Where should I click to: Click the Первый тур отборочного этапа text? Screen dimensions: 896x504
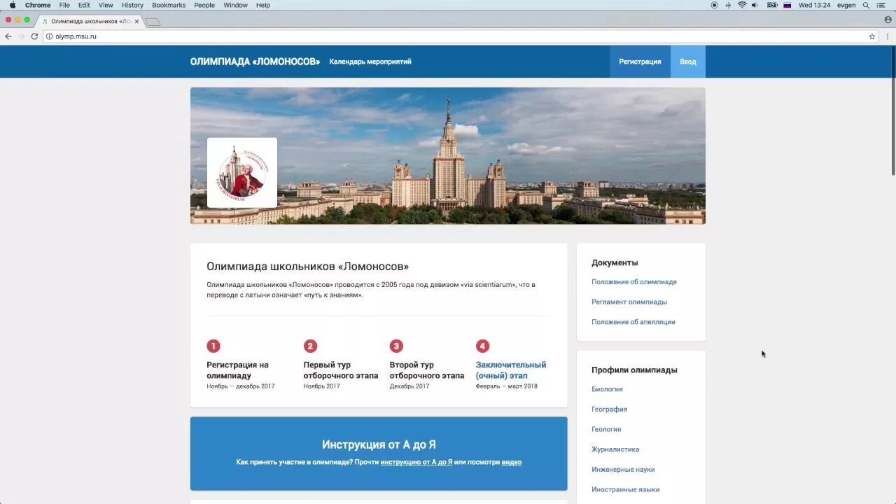tap(341, 370)
